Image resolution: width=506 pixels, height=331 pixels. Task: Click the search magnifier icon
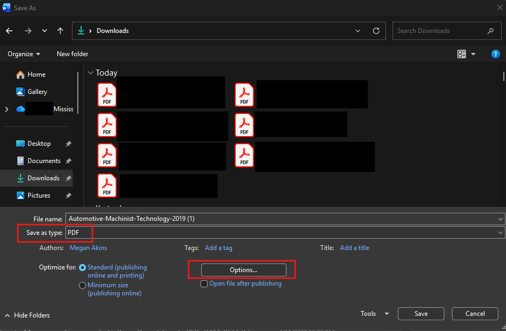tap(490, 31)
